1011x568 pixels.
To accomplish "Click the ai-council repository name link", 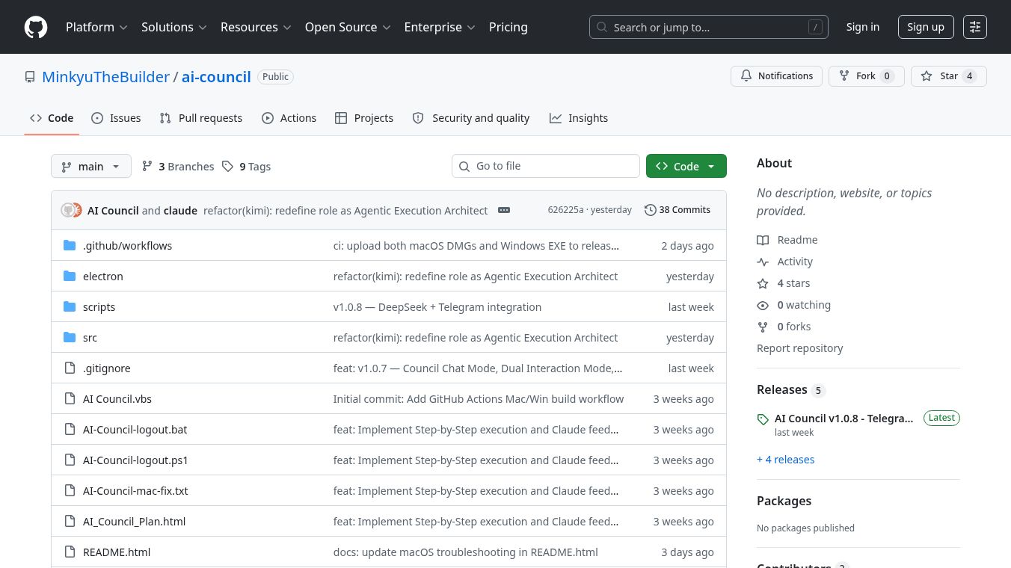I will click(216, 77).
